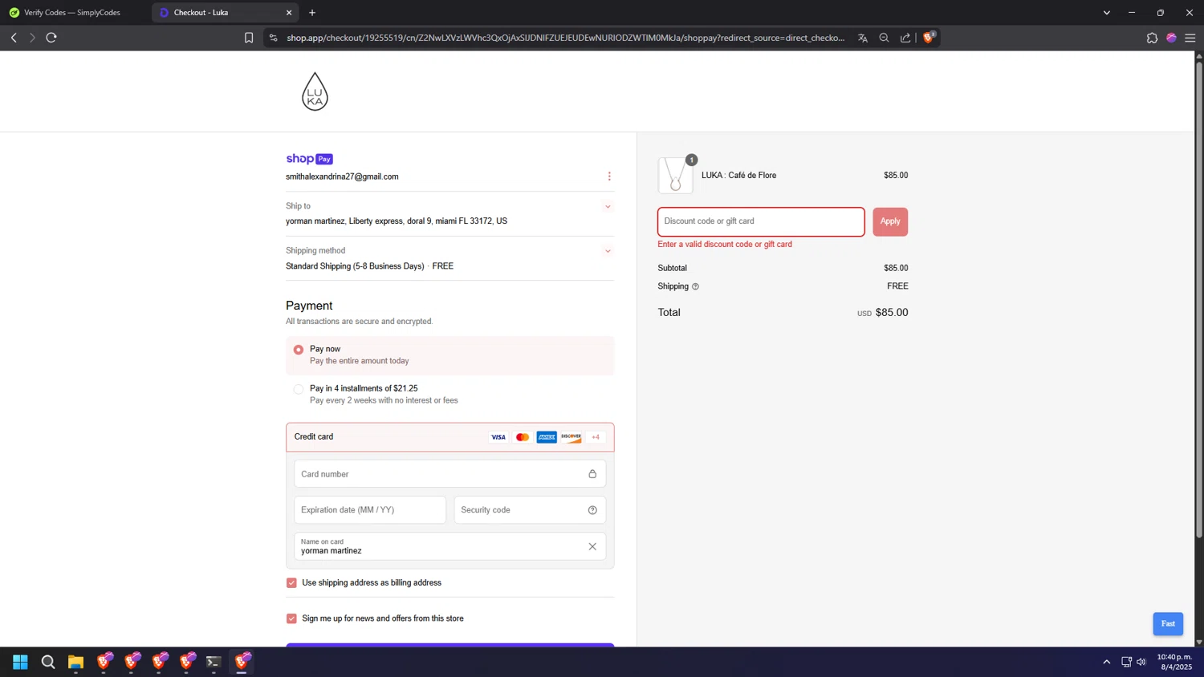Bookmark this page
The image size is (1204, 677).
tap(249, 38)
